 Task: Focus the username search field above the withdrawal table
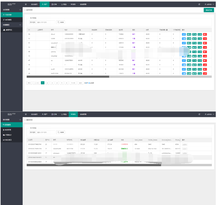[46, 132]
